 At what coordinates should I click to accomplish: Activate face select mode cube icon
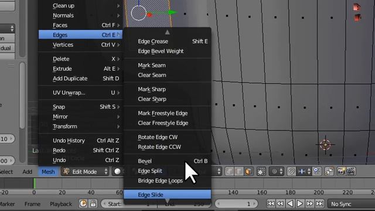coord(248,171)
